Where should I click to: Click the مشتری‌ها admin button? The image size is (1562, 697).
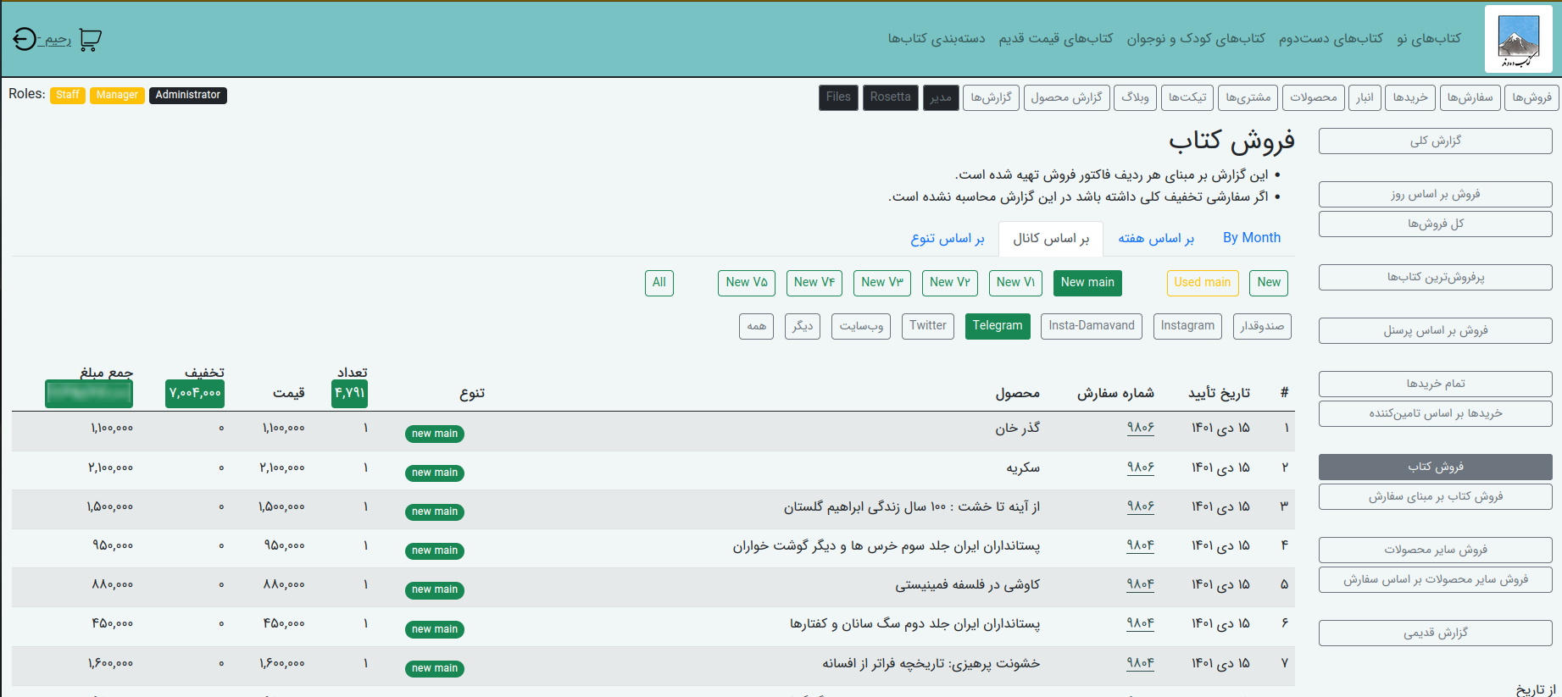pyautogui.click(x=1248, y=97)
